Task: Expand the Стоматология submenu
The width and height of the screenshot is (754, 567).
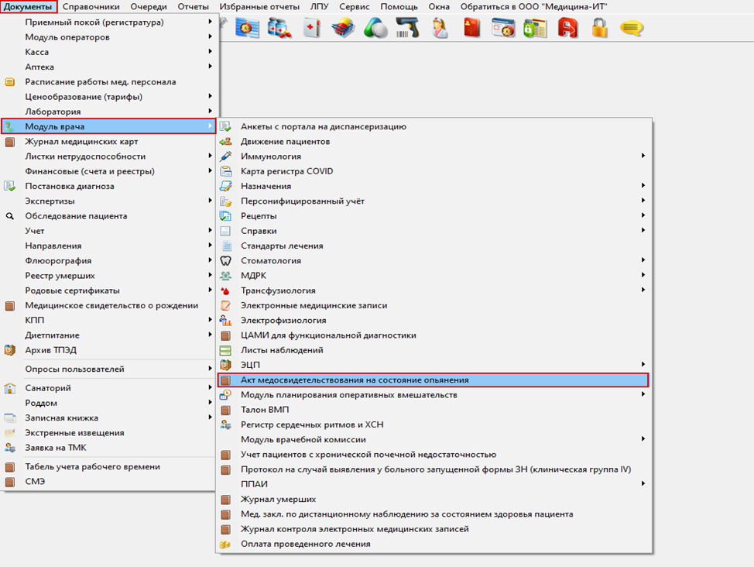Action: pos(434,261)
